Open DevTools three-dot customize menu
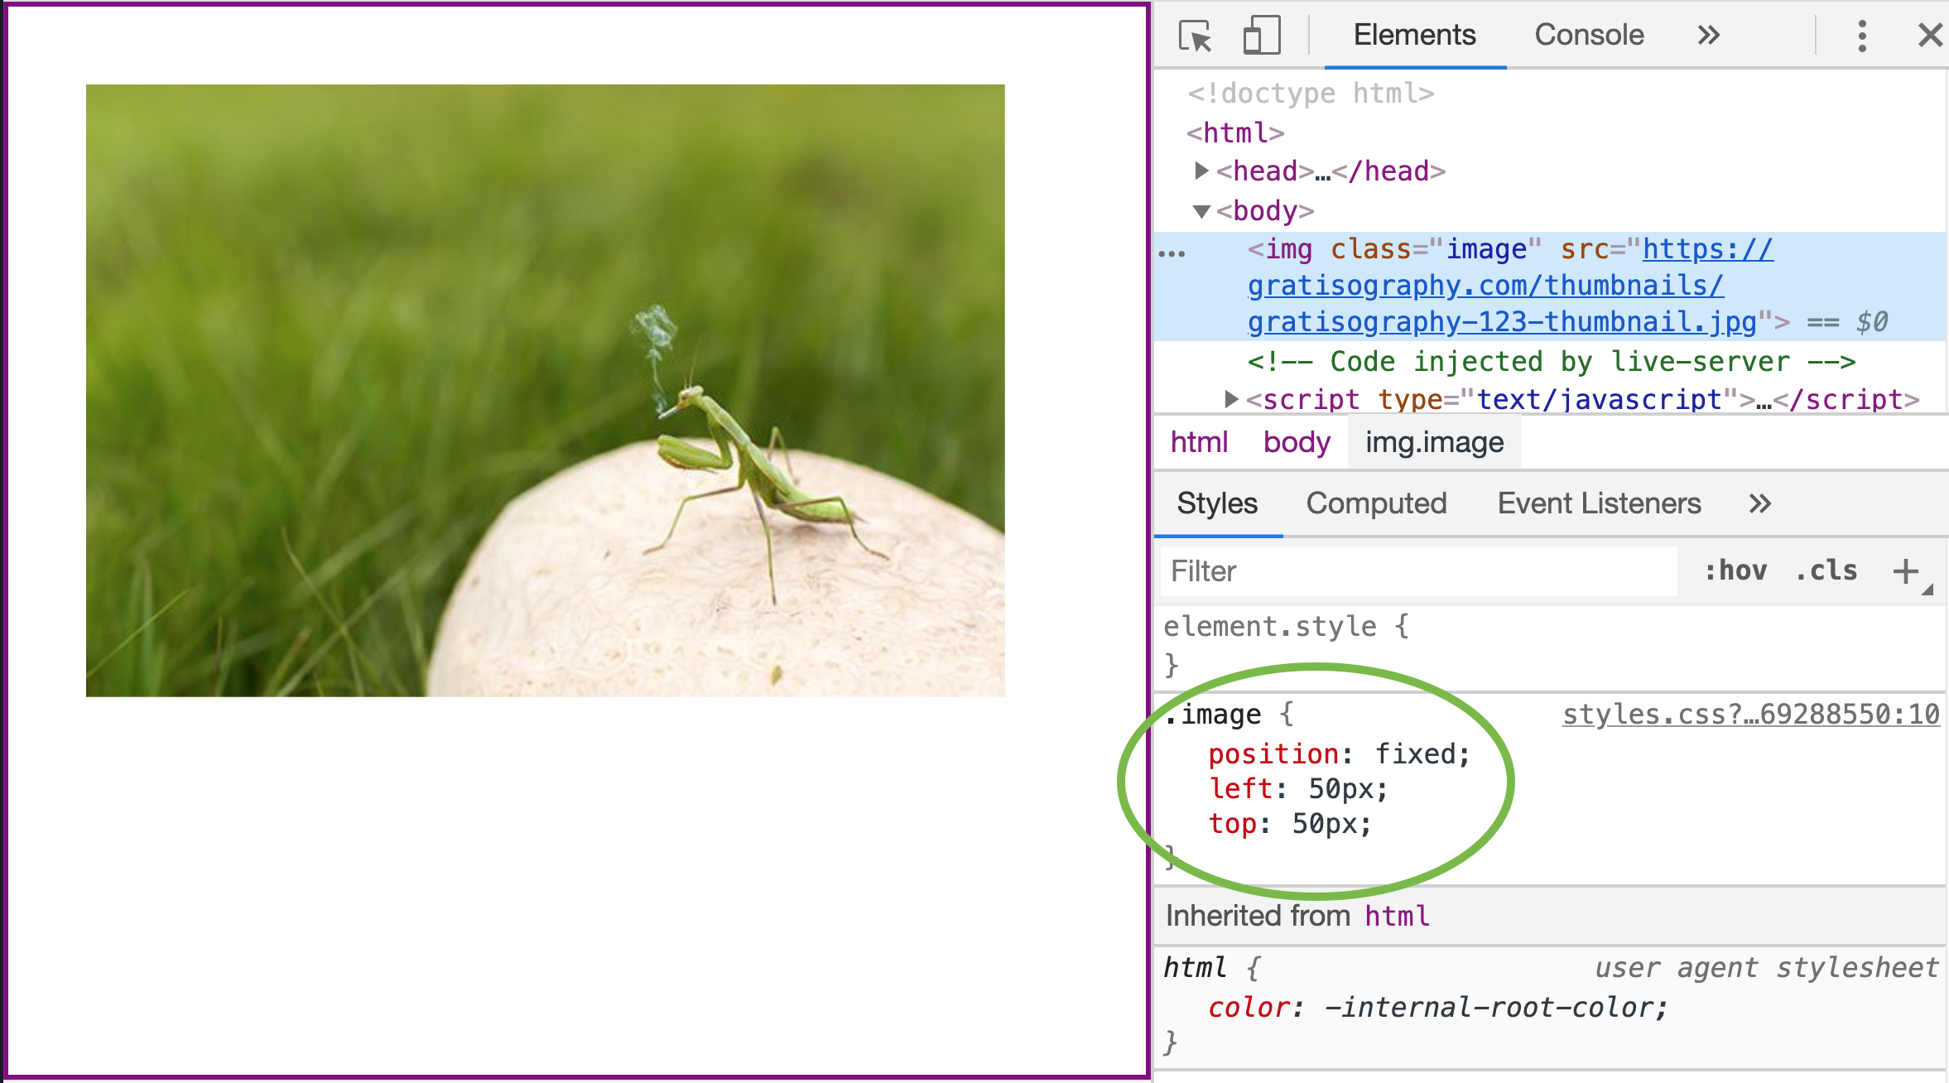The height and width of the screenshot is (1083, 1949). pyautogui.click(x=1862, y=36)
